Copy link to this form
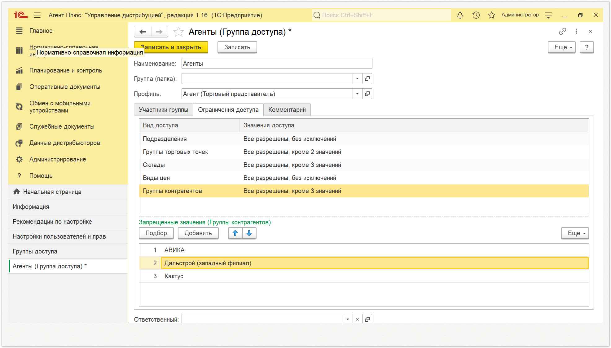The height and width of the screenshot is (348, 611). tap(562, 31)
